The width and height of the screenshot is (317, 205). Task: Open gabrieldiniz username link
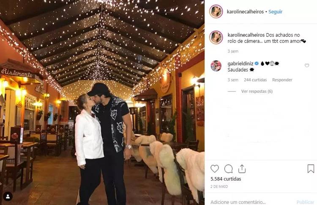click(240, 64)
